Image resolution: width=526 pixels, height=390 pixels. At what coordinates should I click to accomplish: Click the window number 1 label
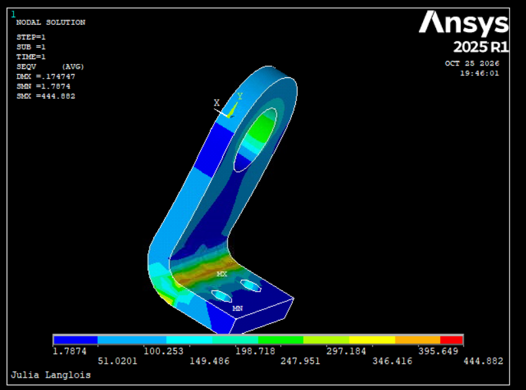pos(13,14)
